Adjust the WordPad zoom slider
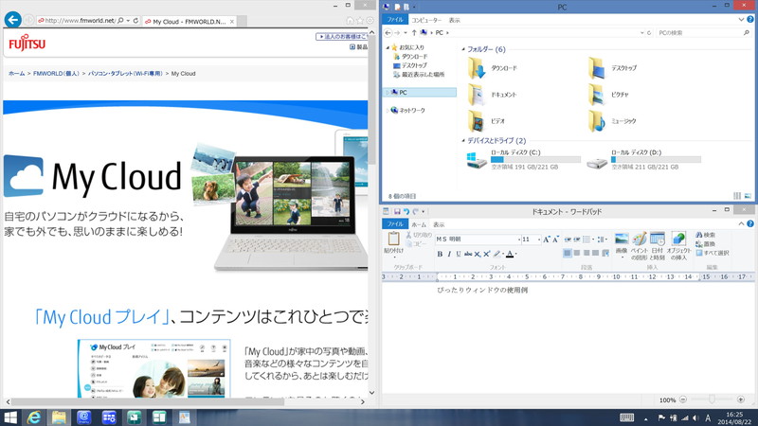The width and height of the screenshot is (758, 426). coord(713,400)
